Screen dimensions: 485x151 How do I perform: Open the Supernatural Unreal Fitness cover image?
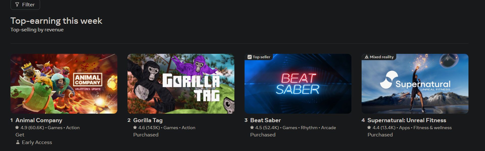(x=415, y=84)
